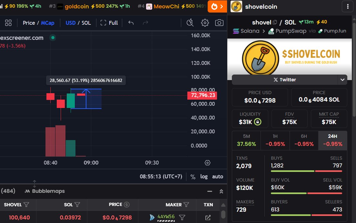Click the green volume bar on chart
356x223 pixels.
[x=71, y=148]
